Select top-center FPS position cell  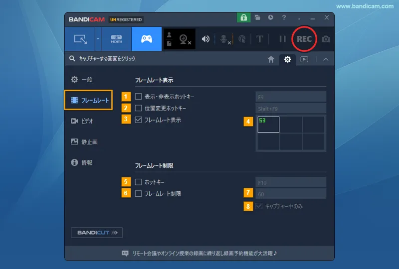(291, 125)
